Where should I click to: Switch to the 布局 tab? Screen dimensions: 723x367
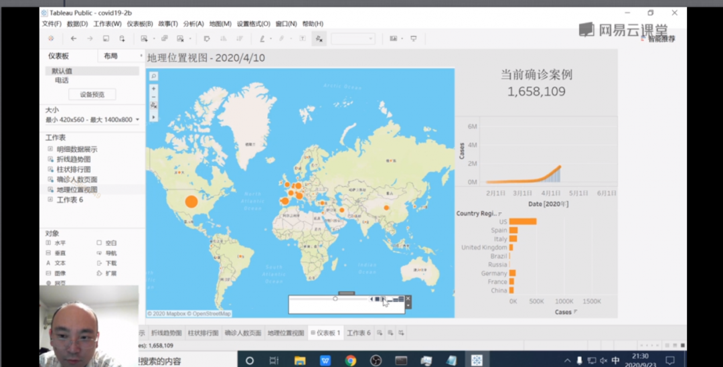[x=110, y=56]
